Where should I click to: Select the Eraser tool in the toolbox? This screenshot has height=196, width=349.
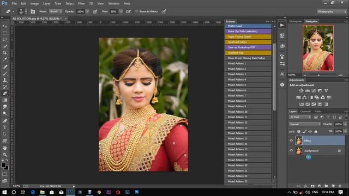point(5,93)
